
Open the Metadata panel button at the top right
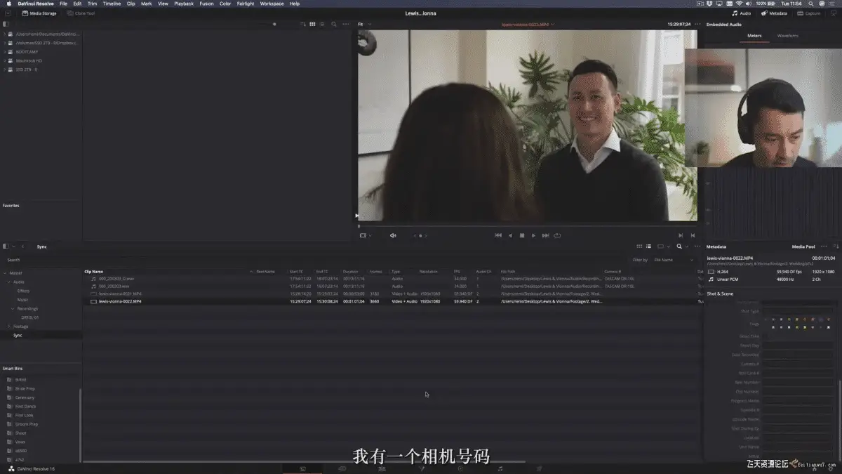[775, 13]
